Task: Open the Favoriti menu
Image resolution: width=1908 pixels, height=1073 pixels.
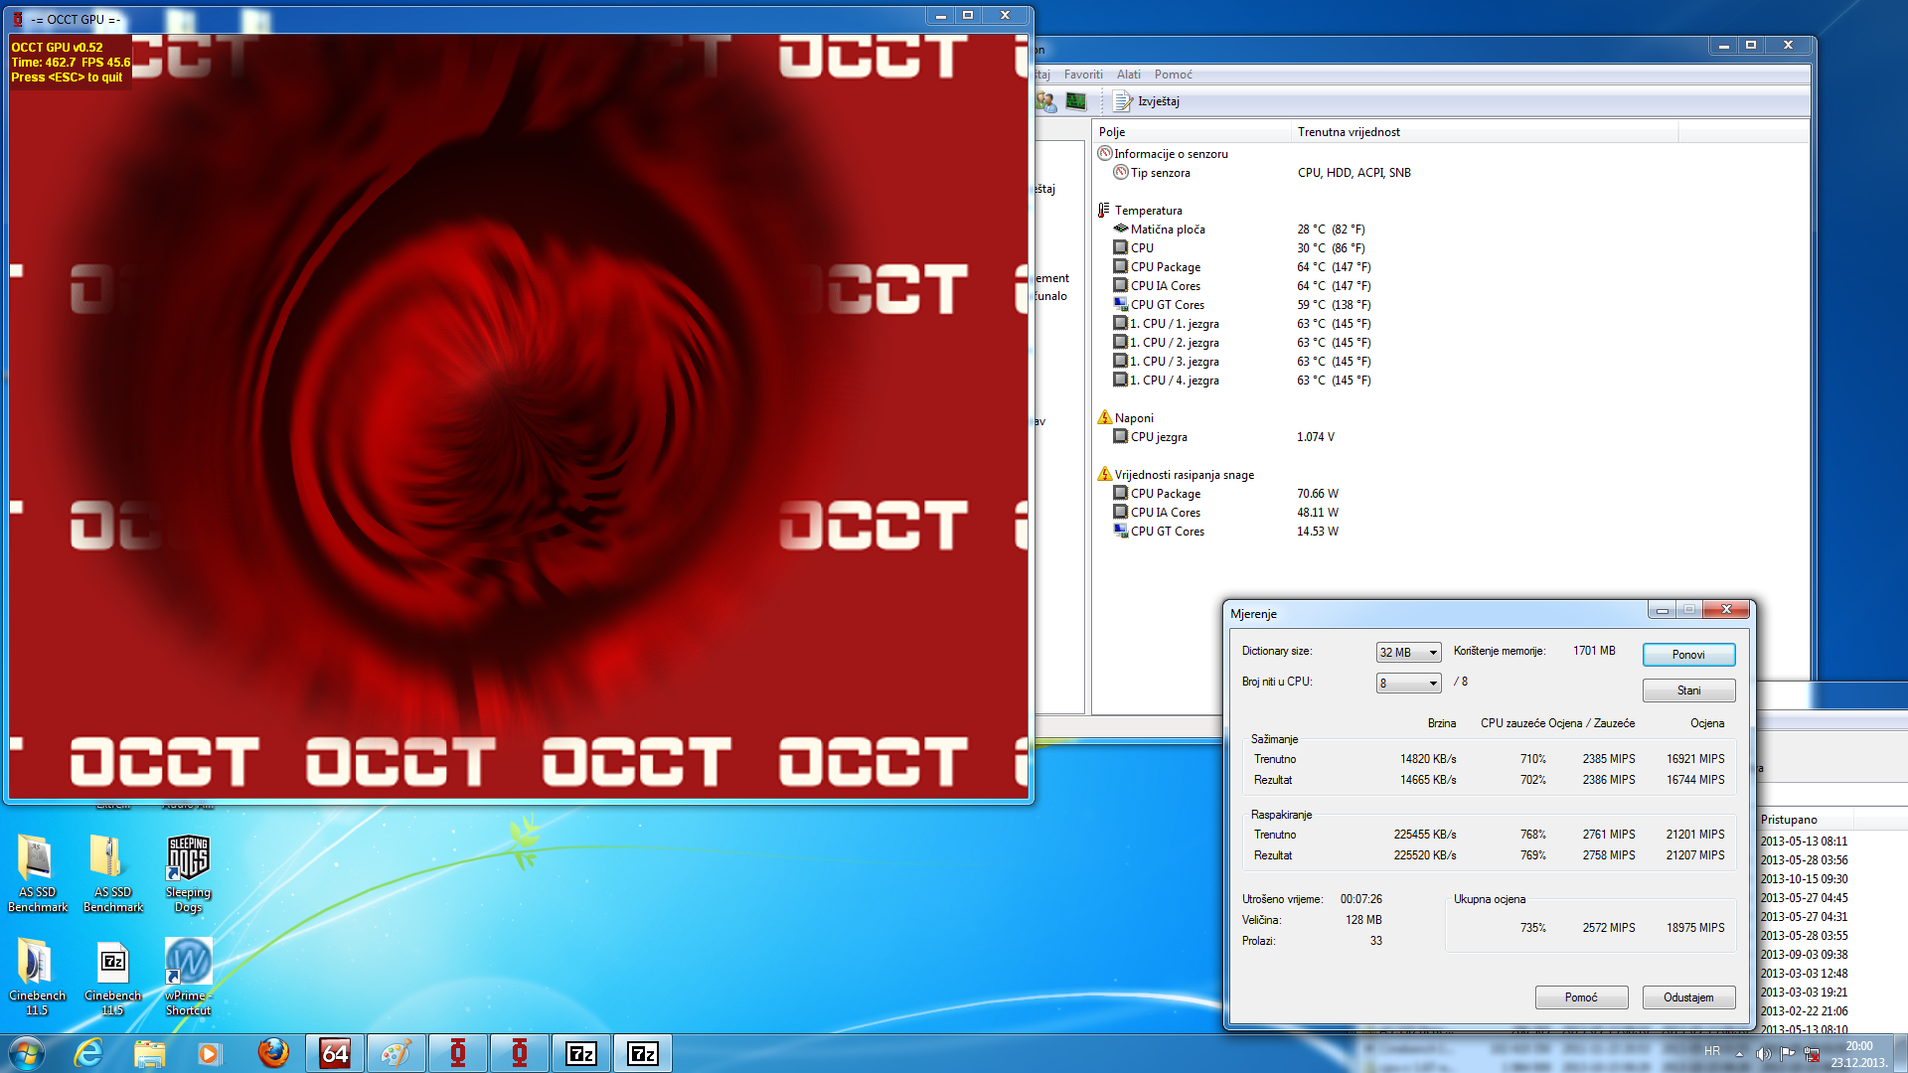Action: click(1083, 75)
